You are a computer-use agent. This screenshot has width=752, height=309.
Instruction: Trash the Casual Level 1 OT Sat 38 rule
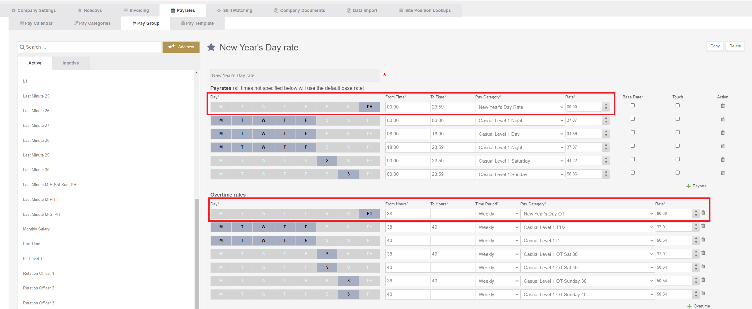point(703,253)
